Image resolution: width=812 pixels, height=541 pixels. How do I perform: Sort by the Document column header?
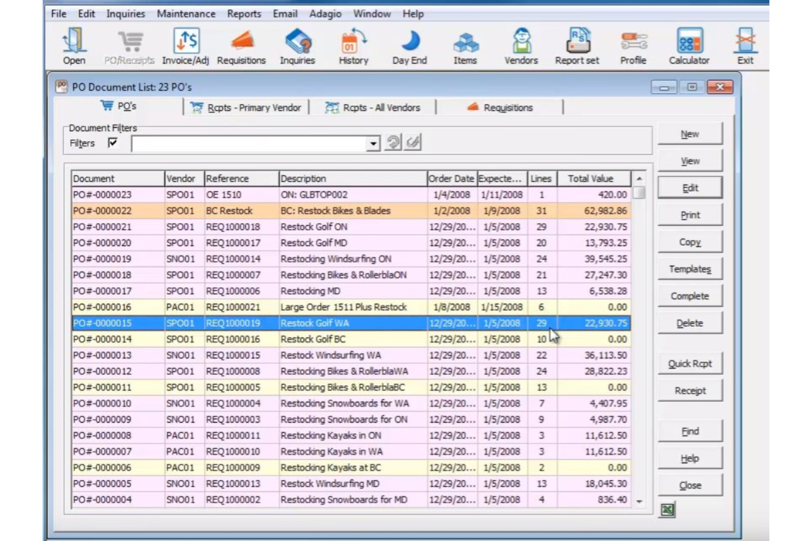click(118, 178)
